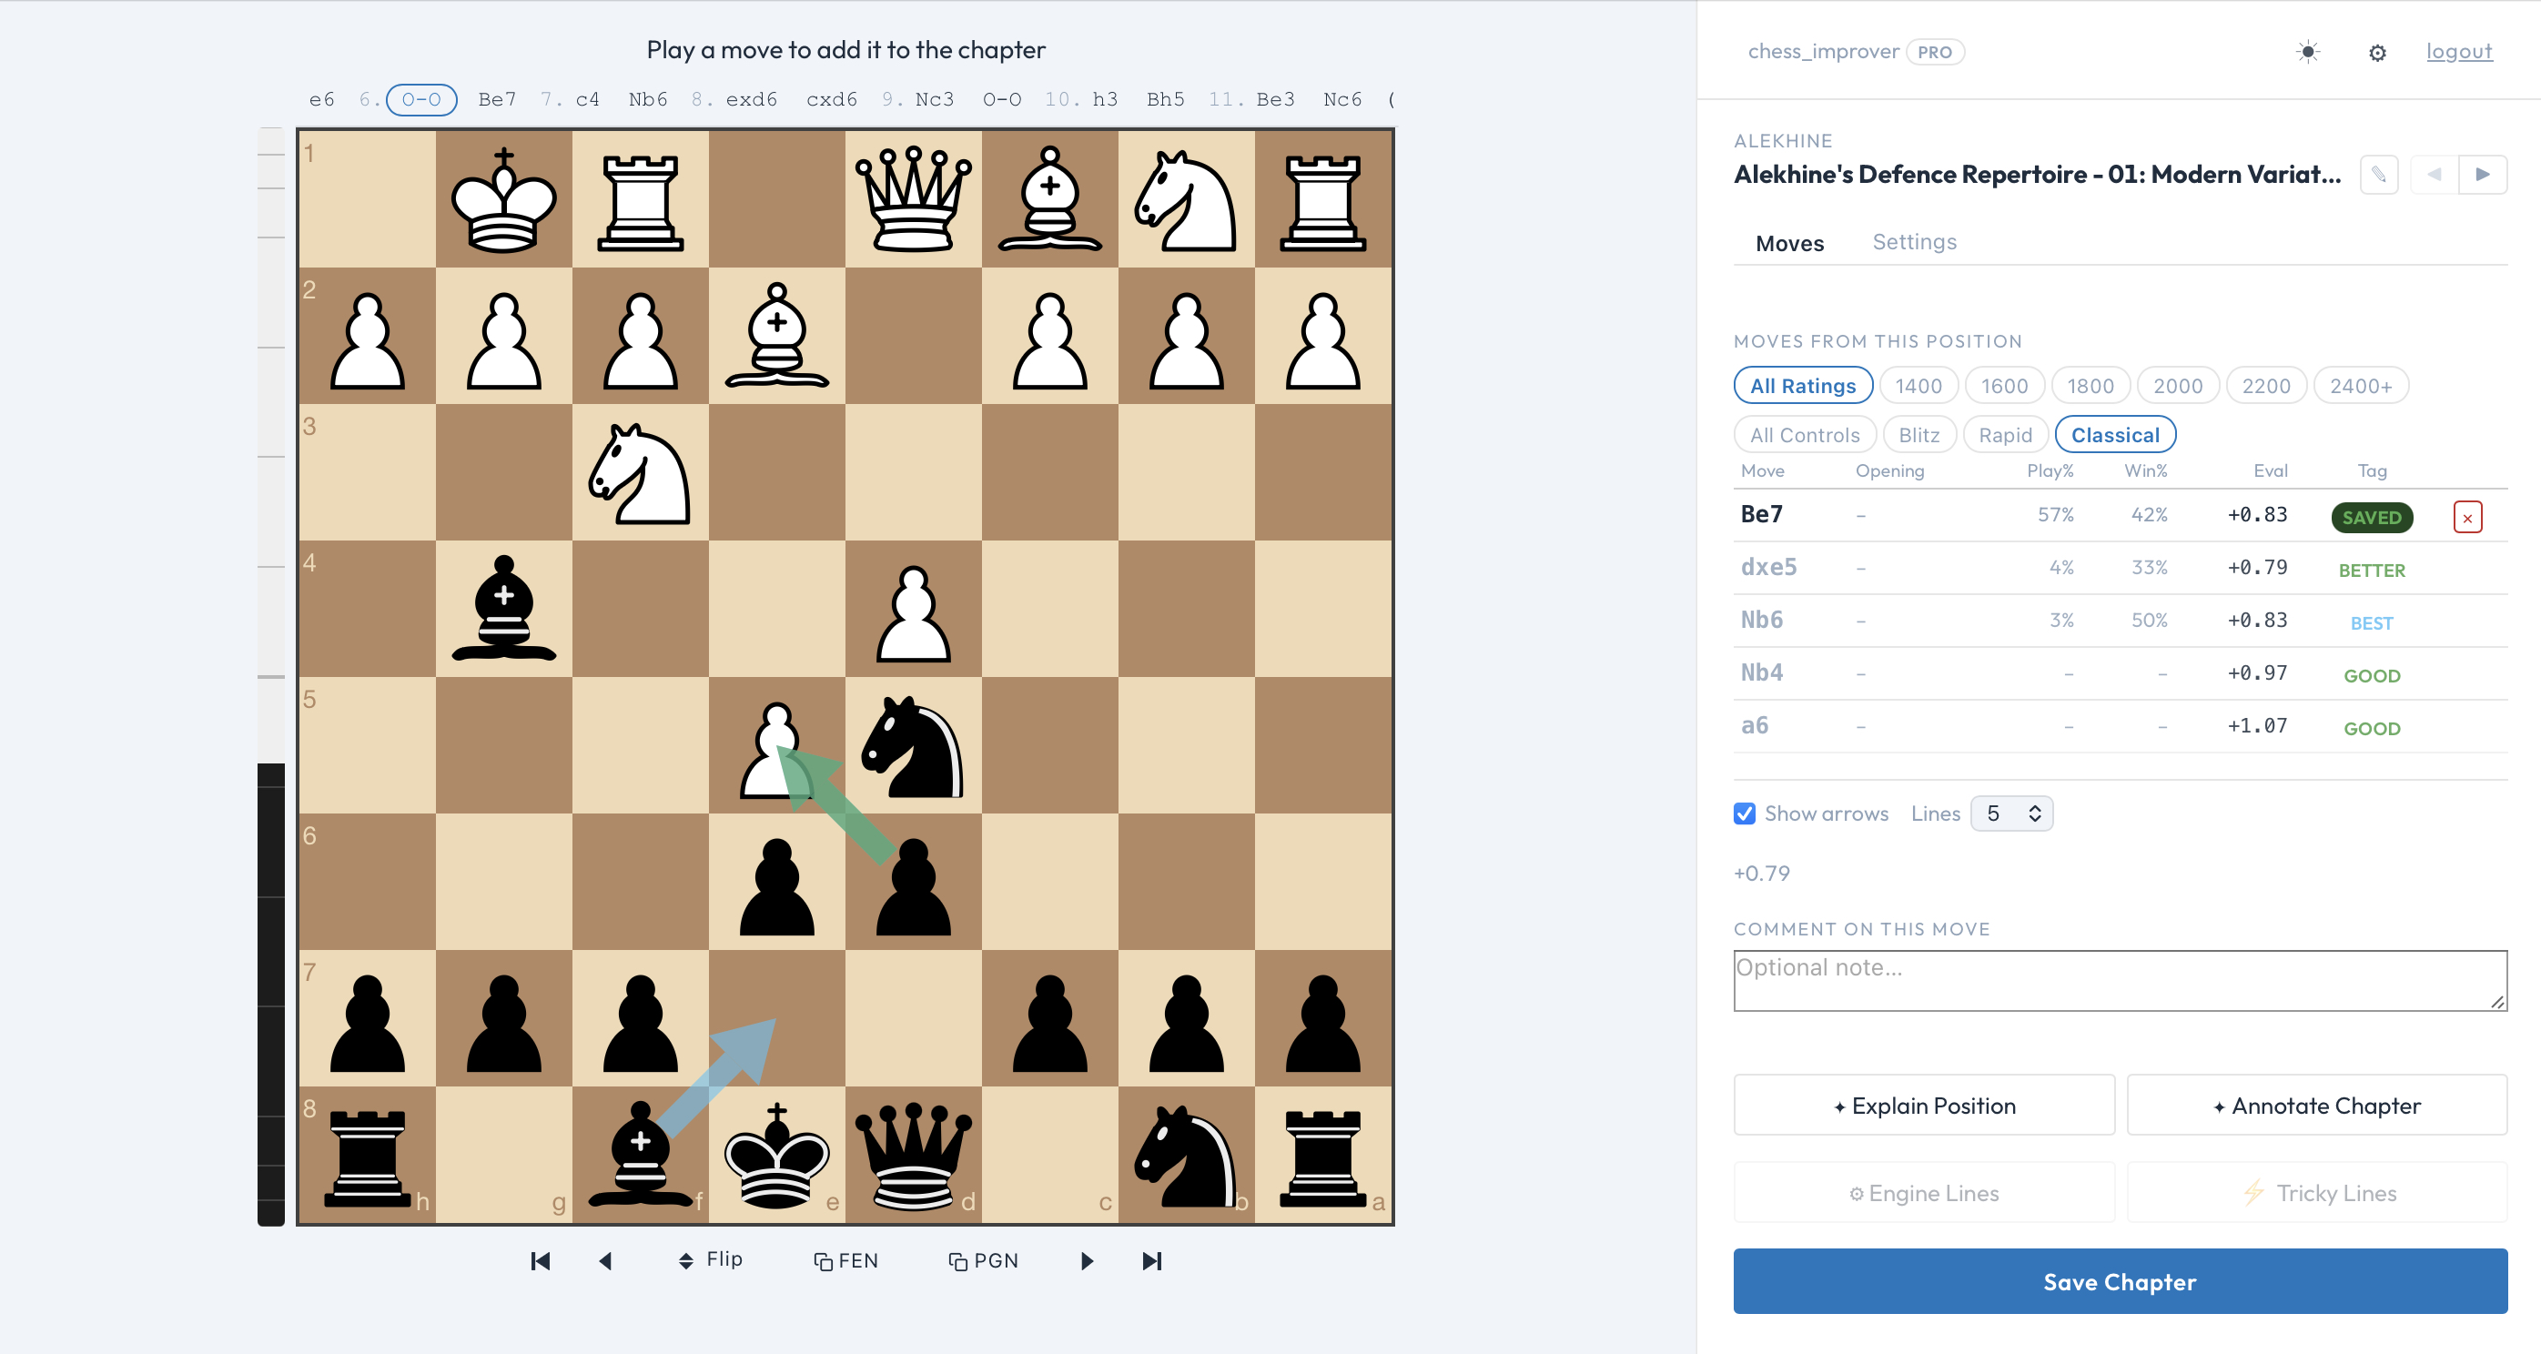Uncheck the Show arrows checkbox

click(1744, 813)
